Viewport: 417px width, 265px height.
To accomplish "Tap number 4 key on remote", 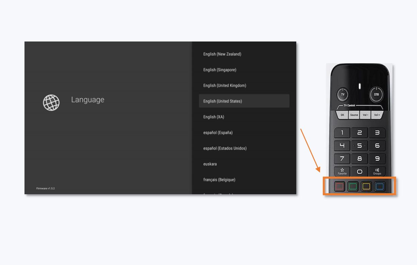I will coord(342,146).
